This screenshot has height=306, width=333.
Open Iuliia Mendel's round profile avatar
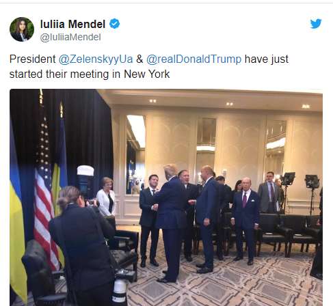point(22,29)
